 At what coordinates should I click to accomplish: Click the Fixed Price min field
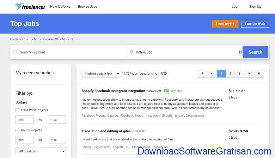tap(25, 120)
